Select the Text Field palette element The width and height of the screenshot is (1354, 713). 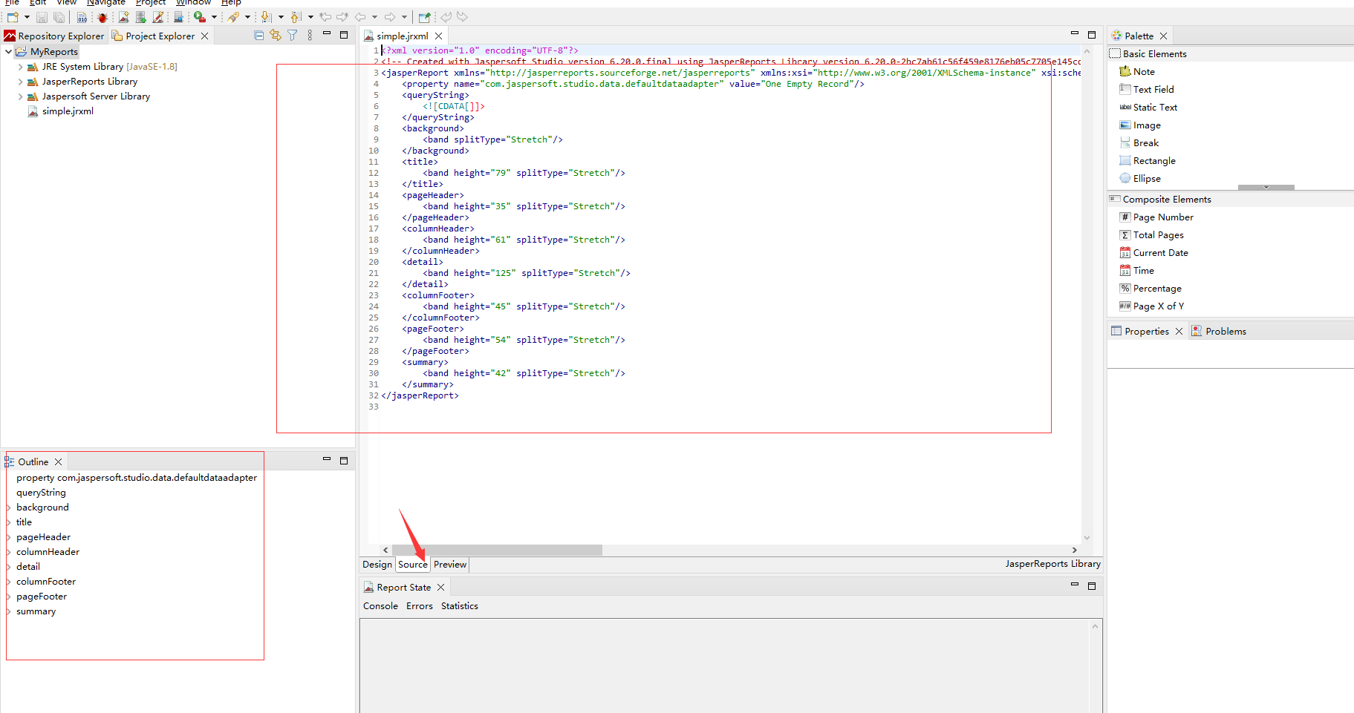pyautogui.click(x=1153, y=90)
